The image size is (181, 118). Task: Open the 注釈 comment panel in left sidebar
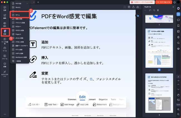coord(5,9)
